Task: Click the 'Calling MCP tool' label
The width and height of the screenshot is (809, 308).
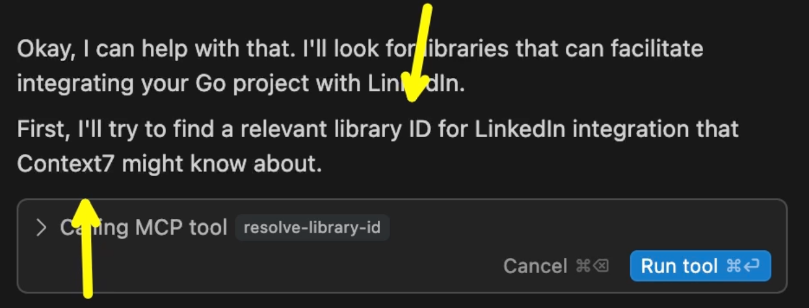Action: [x=144, y=227]
